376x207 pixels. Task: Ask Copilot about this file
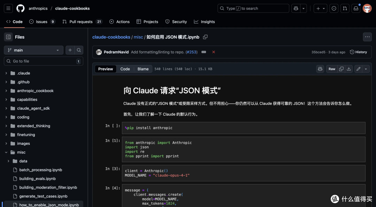click(320, 69)
